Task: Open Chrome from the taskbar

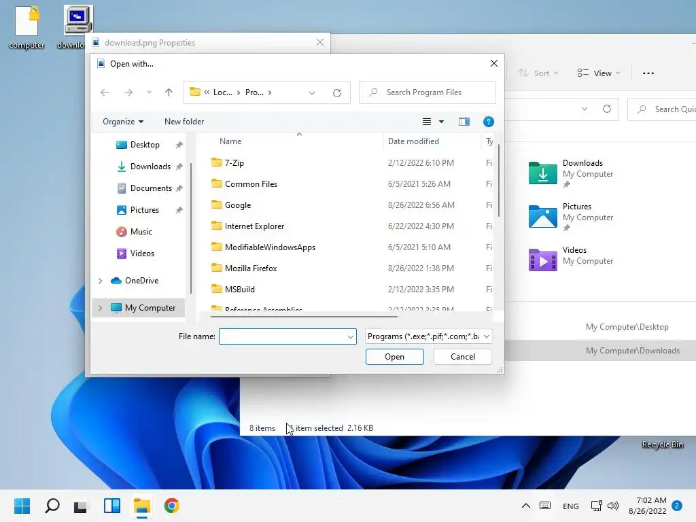Action: [172, 506]
